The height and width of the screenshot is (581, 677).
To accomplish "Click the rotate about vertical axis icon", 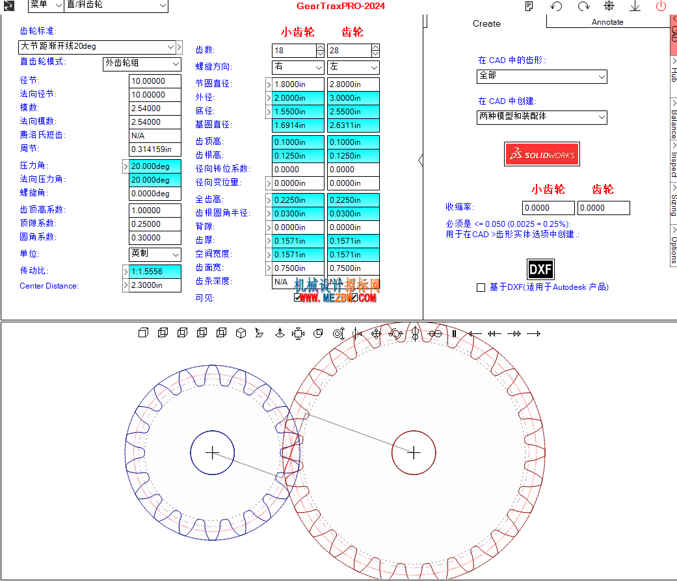I will point(416,333).
